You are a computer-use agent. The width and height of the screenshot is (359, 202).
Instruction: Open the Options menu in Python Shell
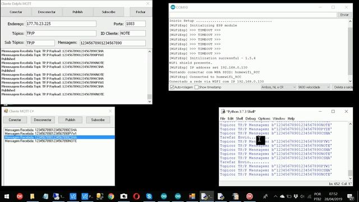pos(264,118)
